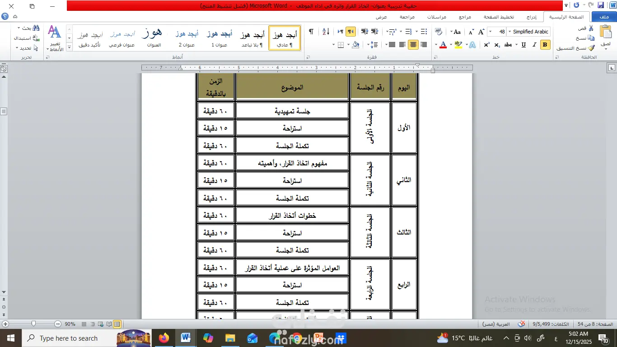Click Find (بحث) binoculars icon
617x347 pixels.
pos(36,28)
